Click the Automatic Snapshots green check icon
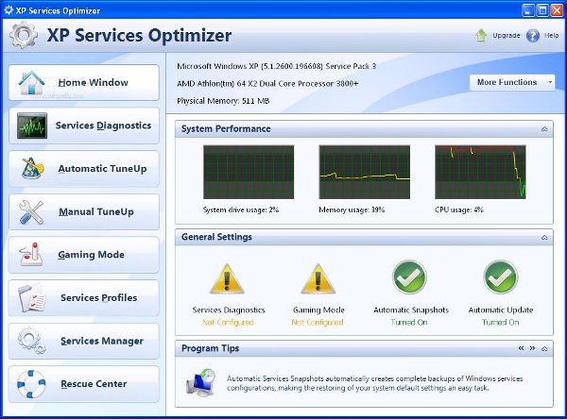 pyautogui.click(x=410, y=277)
